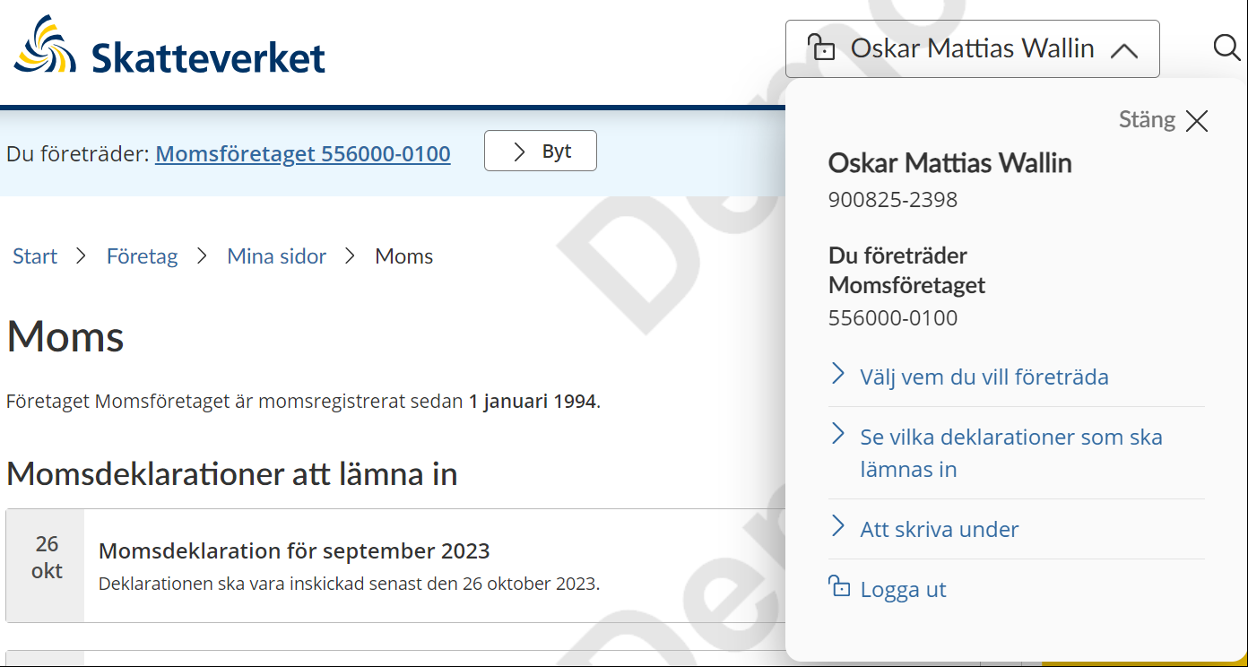
Task: Click Logga ut
Action: click(x=903, y=589)
